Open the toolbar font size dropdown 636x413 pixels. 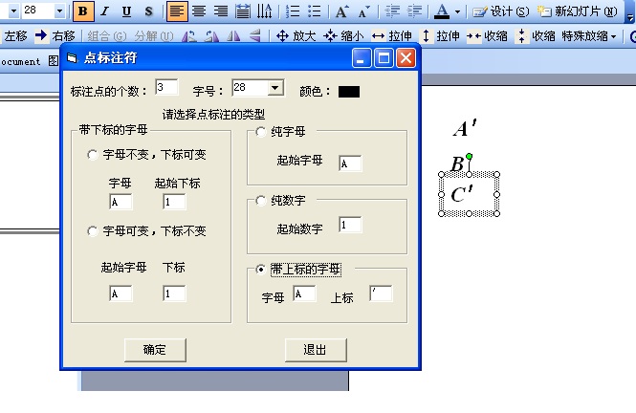(x=59, y=11)
